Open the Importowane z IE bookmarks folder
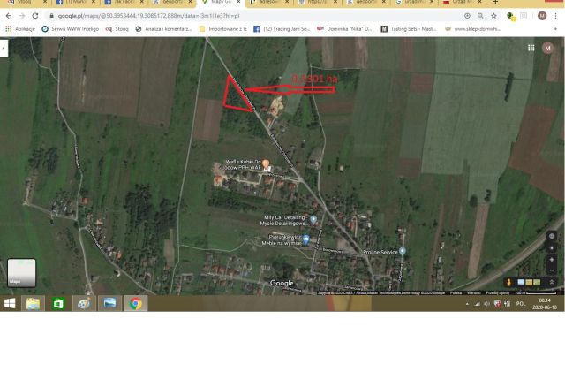Image resolution: width=565 pixels, height=372 pixels. point(223,29)
